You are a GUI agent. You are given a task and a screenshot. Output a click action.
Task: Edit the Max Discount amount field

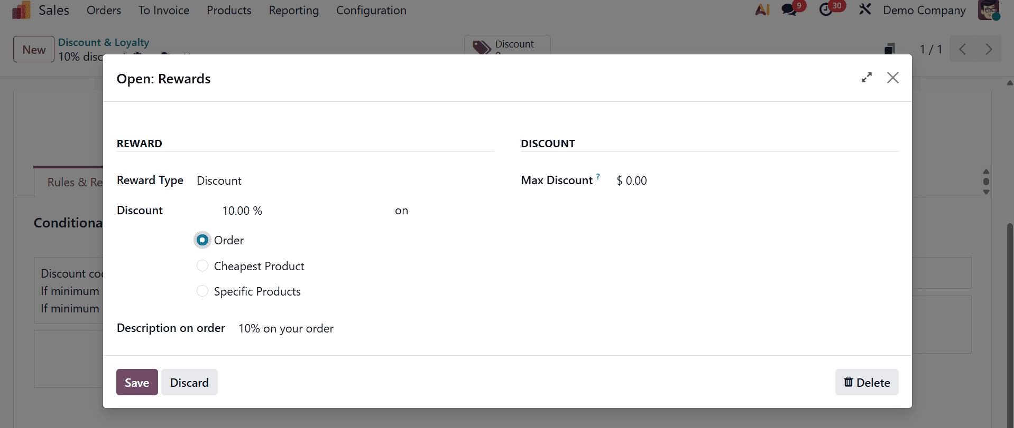click(632, 180)
